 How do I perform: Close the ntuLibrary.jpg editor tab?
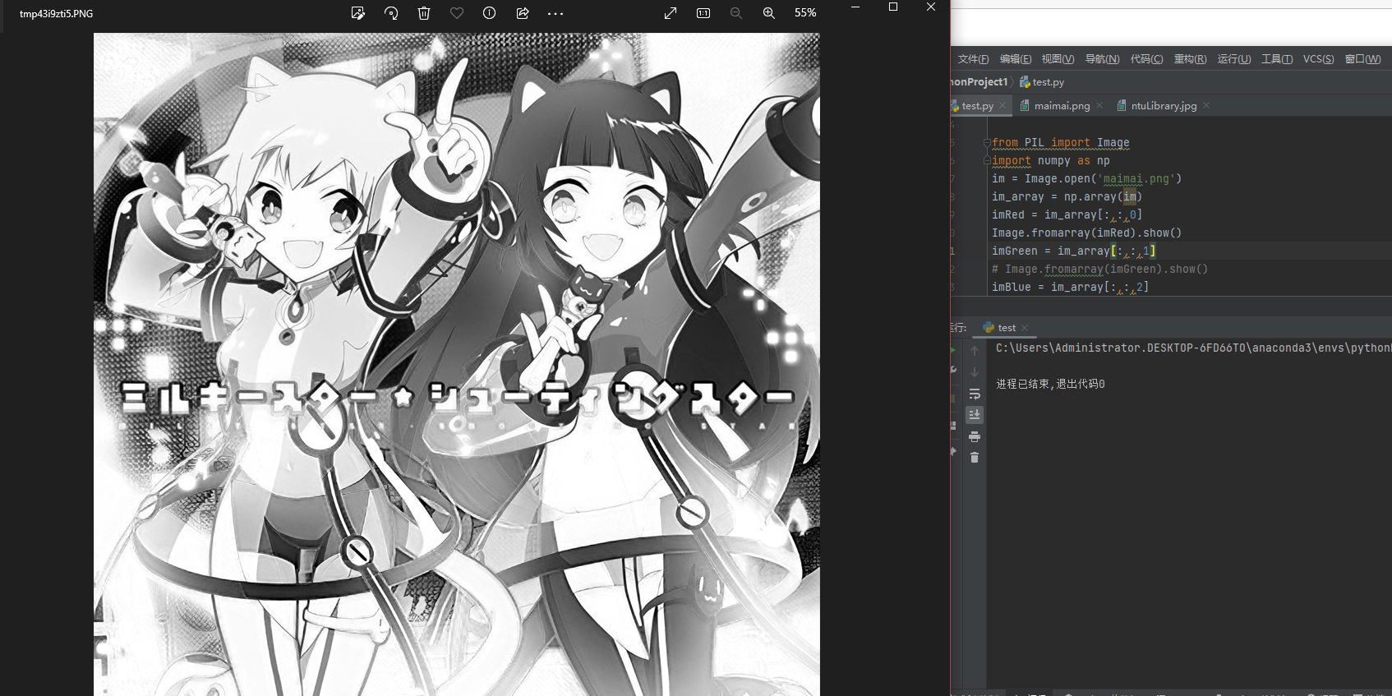[x=1206, y=106]
